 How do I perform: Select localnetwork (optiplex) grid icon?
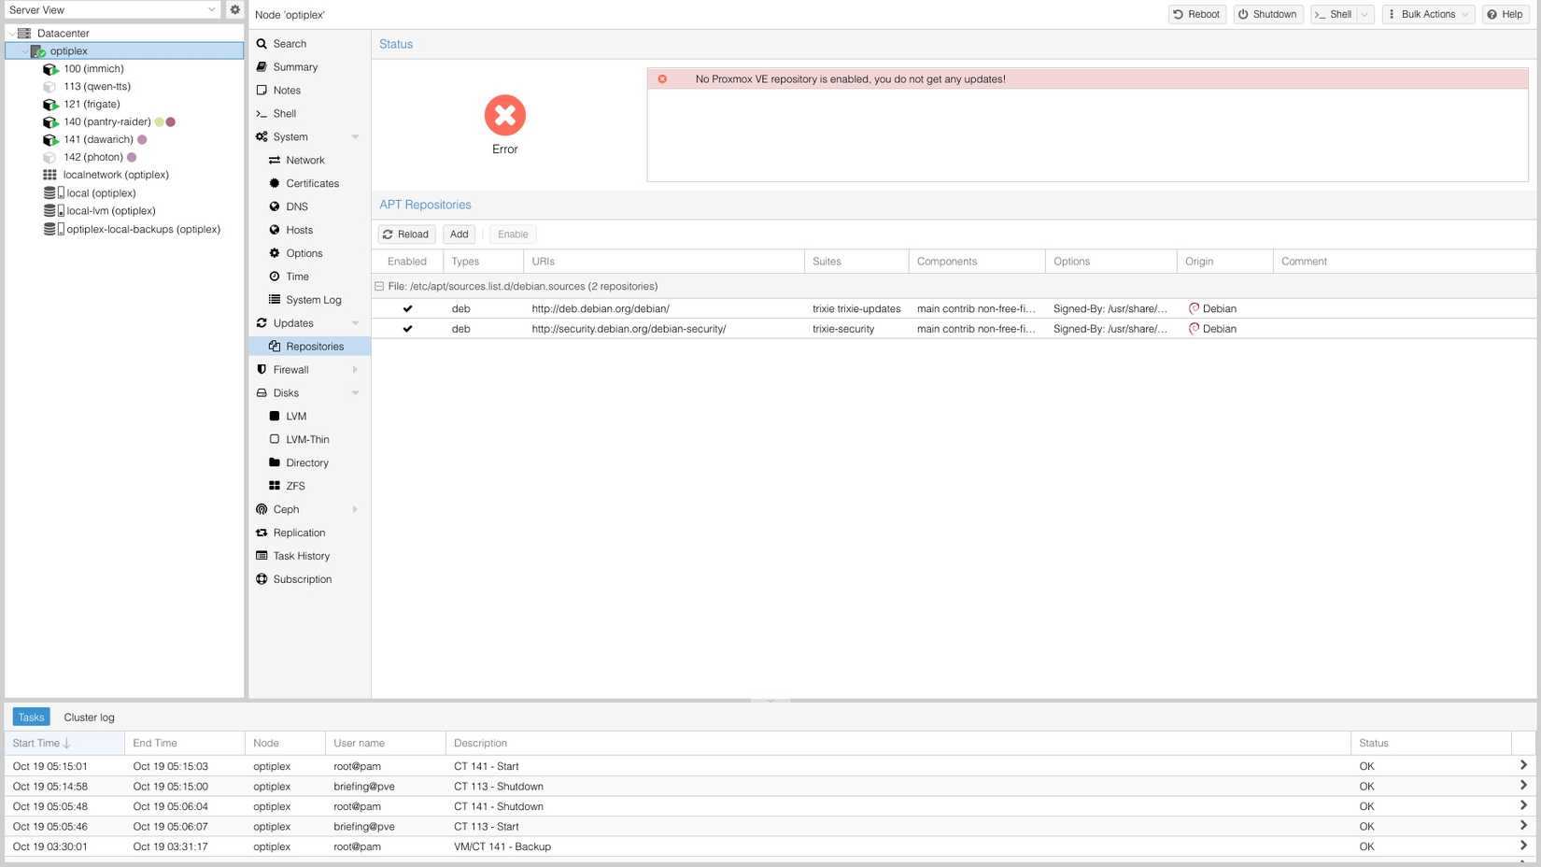coord(49,175)
